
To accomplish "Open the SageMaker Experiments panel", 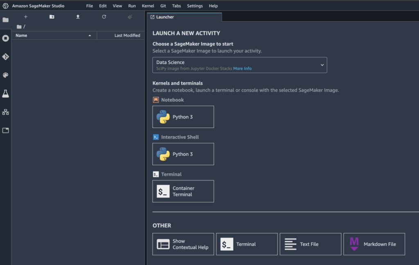I will click(5, 94).
